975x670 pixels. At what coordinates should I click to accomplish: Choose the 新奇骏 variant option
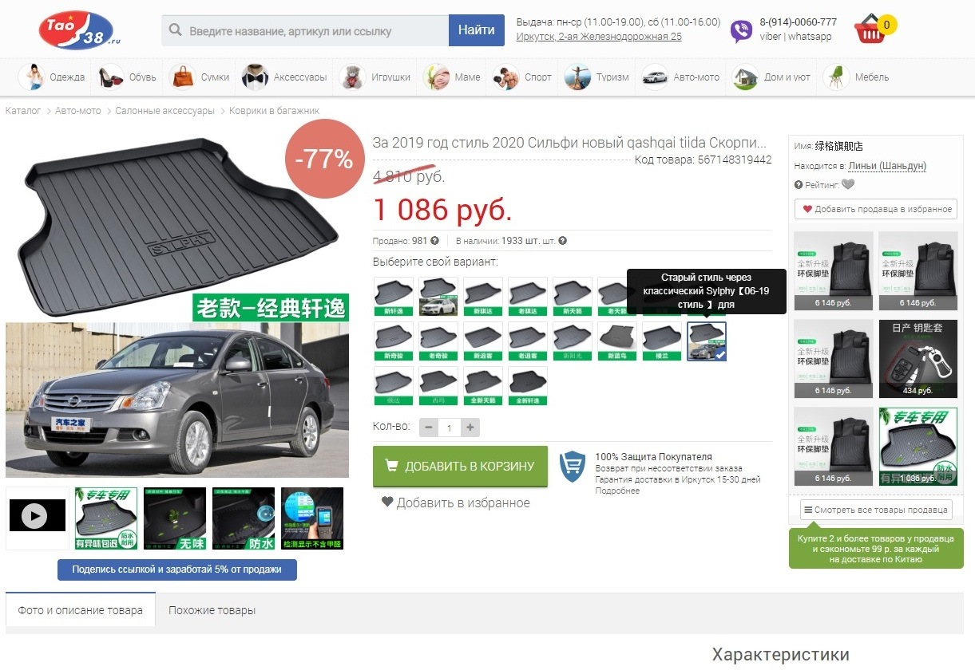(x=394, y=341)
